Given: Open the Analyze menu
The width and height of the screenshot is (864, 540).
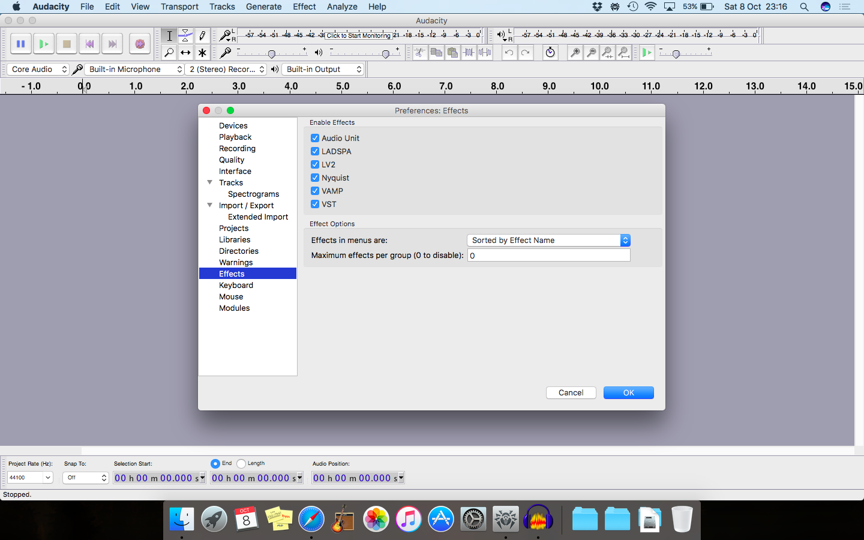Looking at the screenshot, I should coord(342,7).
